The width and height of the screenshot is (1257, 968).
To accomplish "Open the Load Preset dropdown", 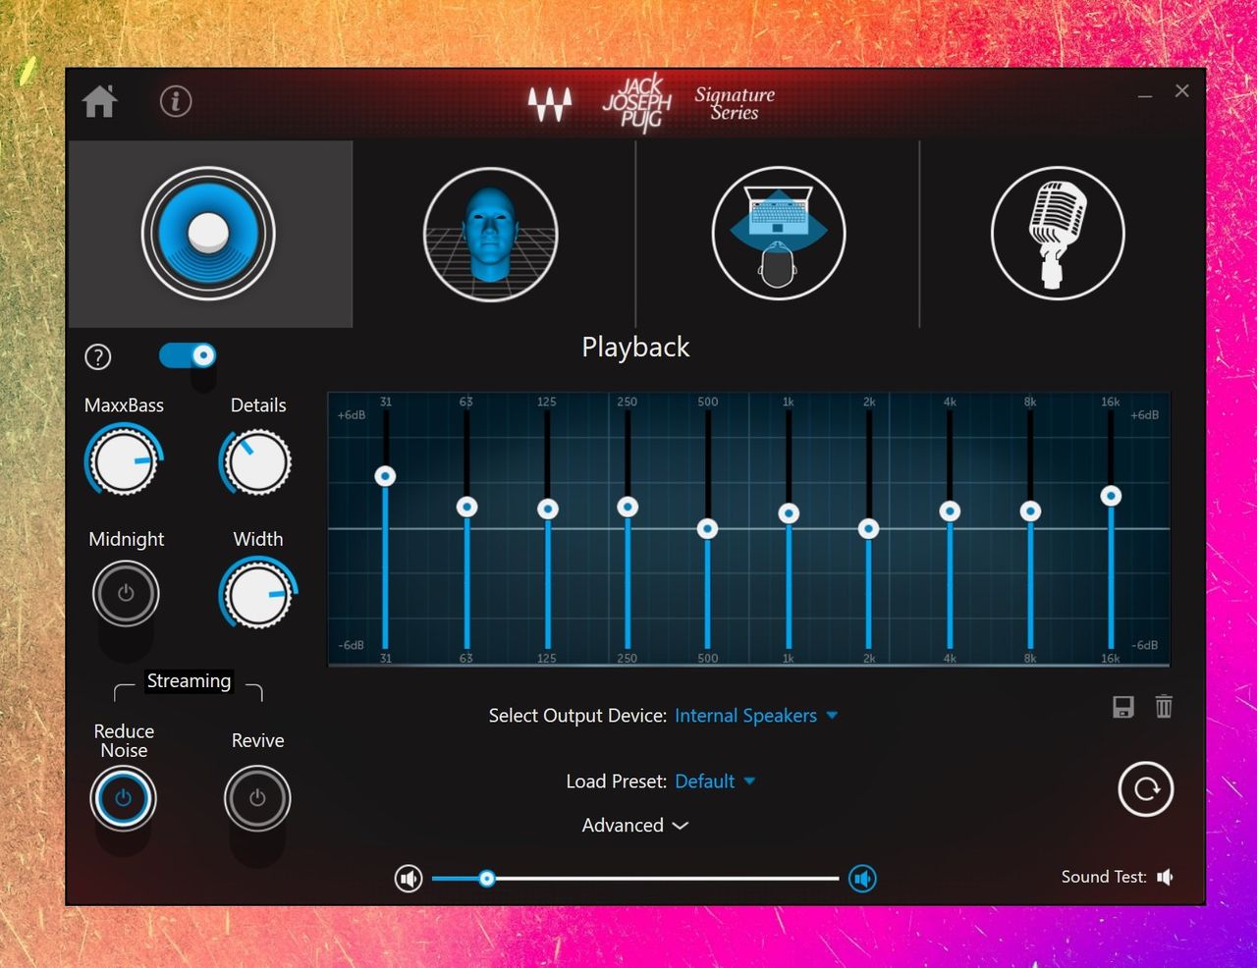I will pyautogui.click(x=715, y=781).
